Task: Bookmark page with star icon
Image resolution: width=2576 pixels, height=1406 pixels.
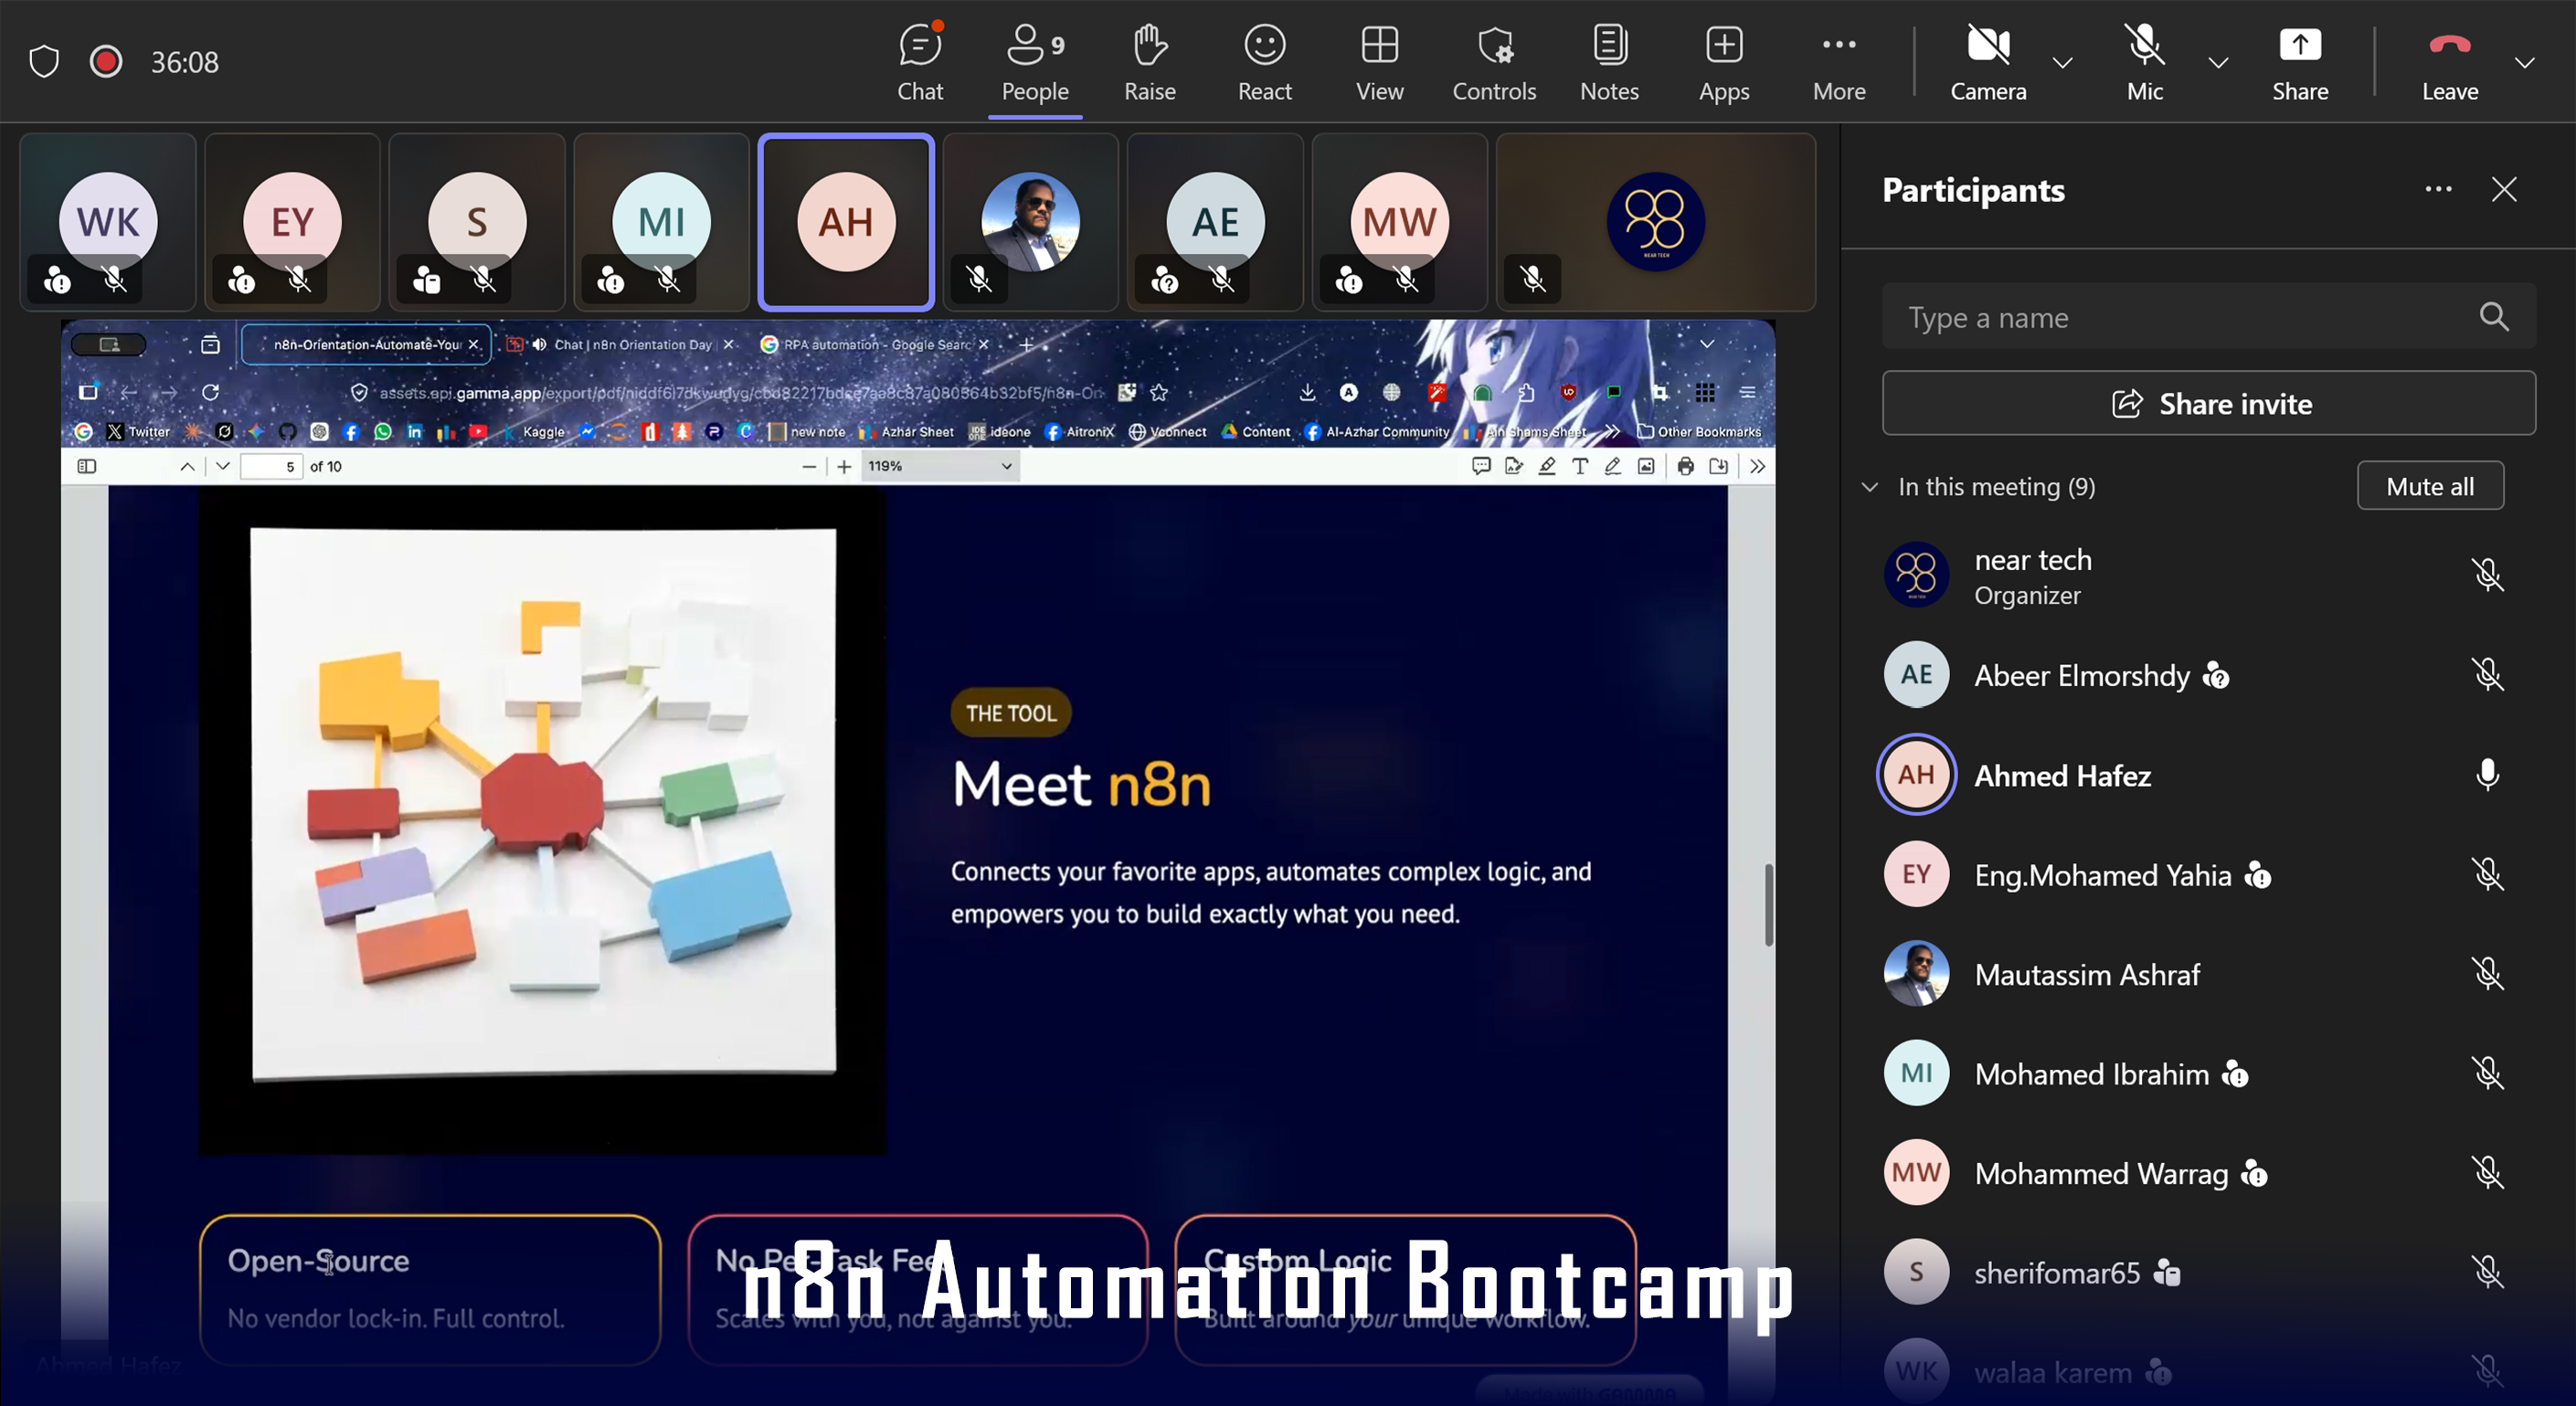Action: (1159, 392)
